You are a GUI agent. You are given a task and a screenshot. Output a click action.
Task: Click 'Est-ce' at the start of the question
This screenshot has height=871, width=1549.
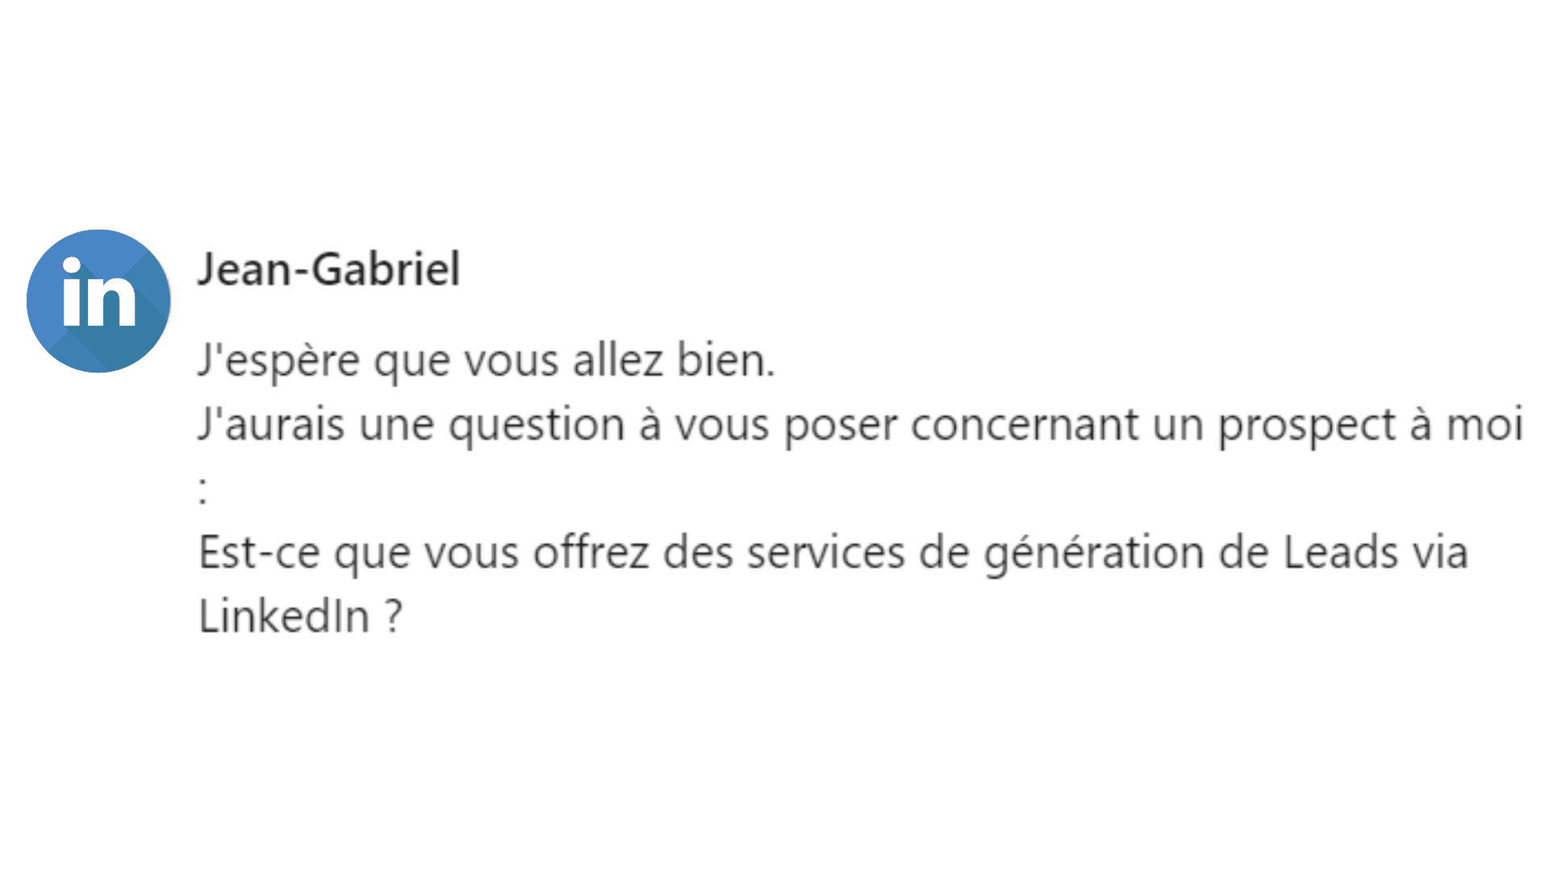259,553
